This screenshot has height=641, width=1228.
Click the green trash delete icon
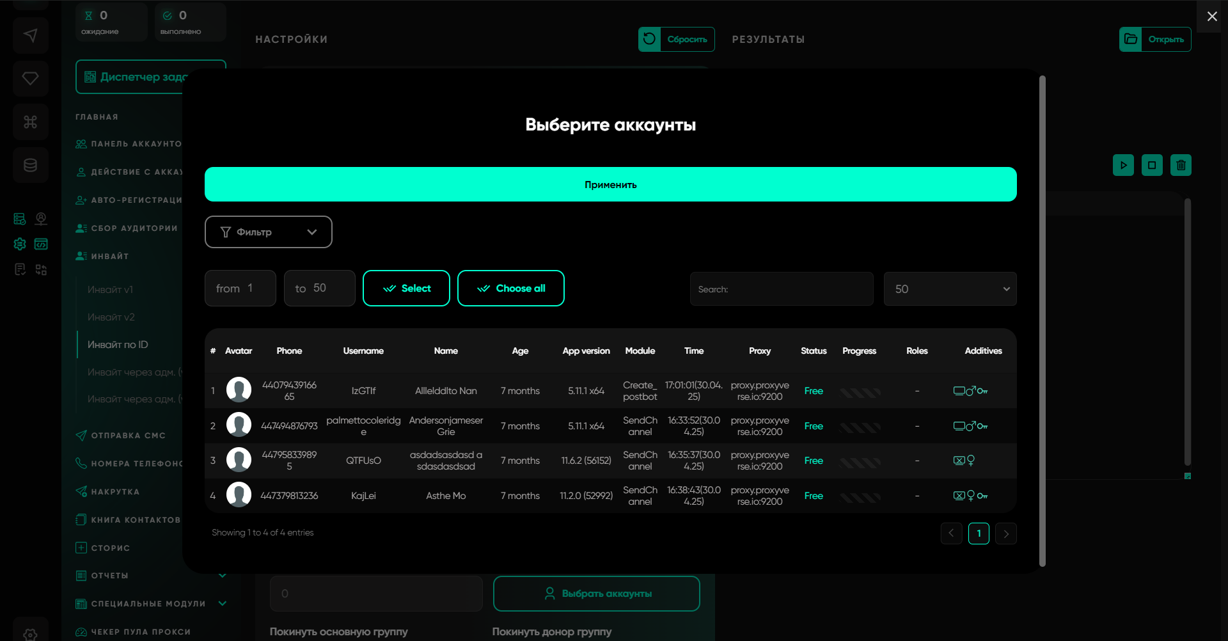coord(1181,165)
